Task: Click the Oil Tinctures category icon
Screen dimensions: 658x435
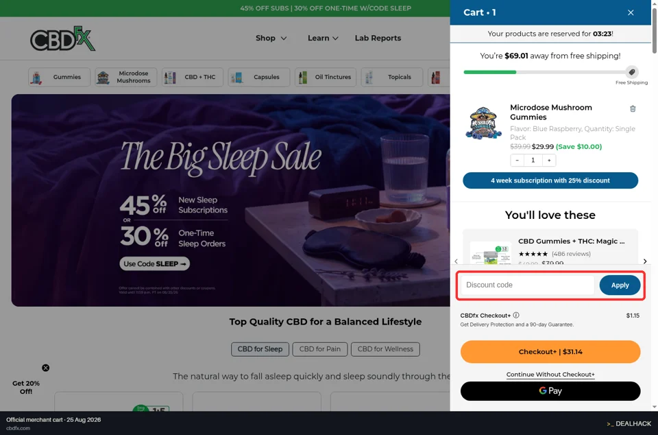Action: coord(302,78)
